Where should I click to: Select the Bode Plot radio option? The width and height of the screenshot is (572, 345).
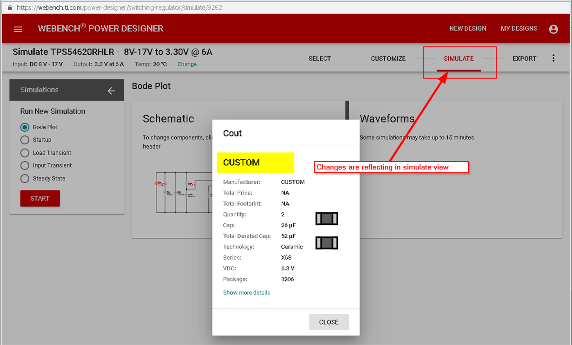point(25,127)
